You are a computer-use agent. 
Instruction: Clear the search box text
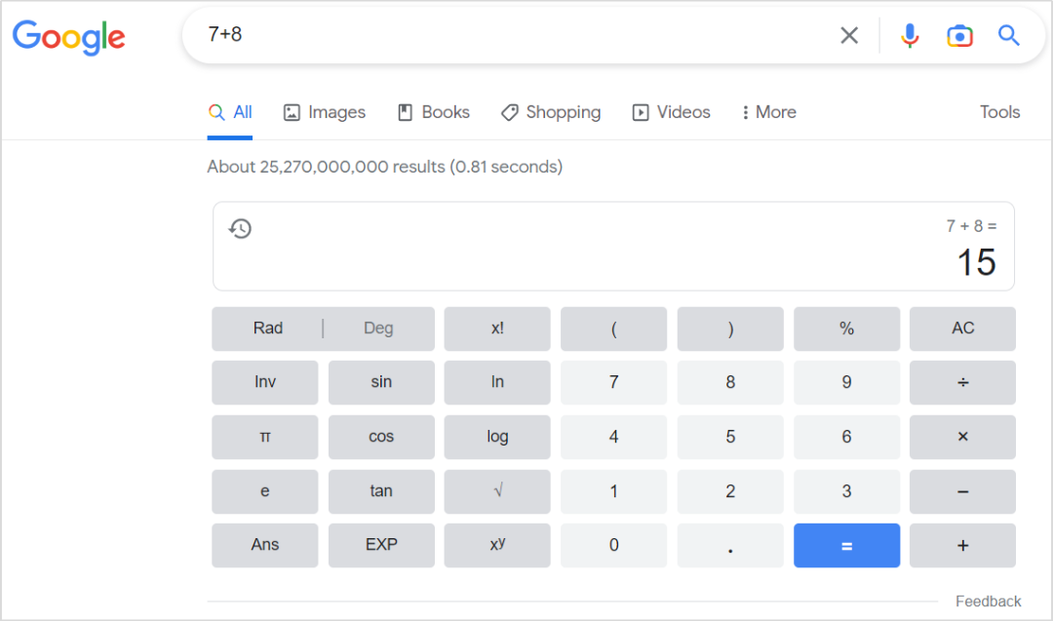[849, 36]
